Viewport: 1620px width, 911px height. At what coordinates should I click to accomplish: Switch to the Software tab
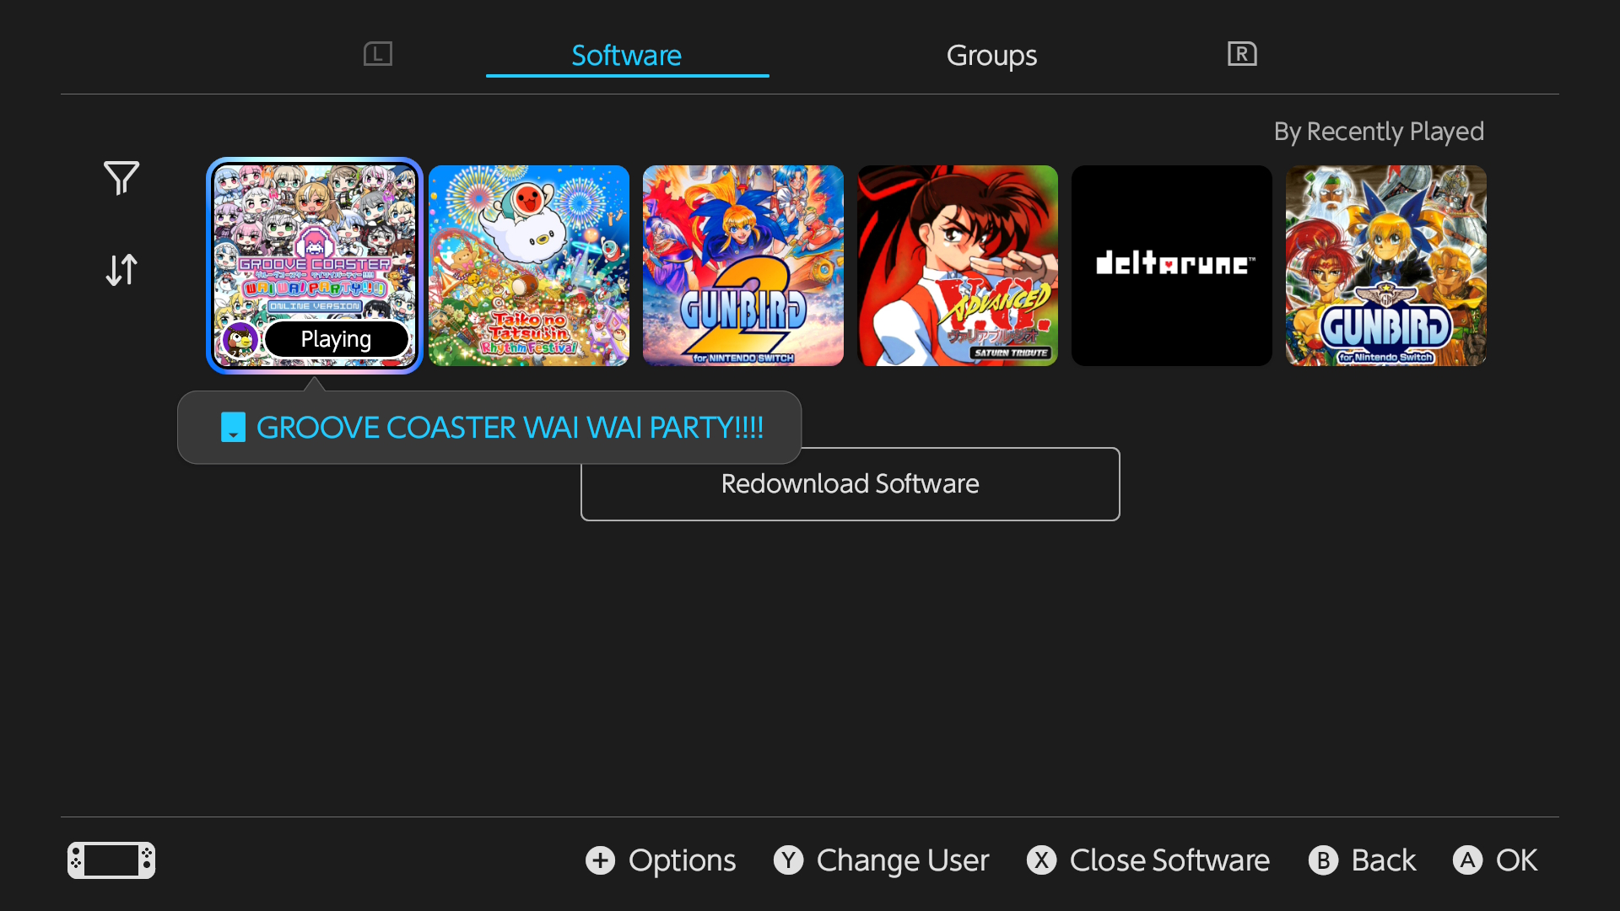(x=627, y=56)
